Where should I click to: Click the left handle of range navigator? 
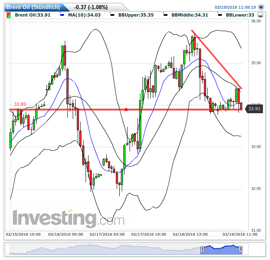pos(202,249)
